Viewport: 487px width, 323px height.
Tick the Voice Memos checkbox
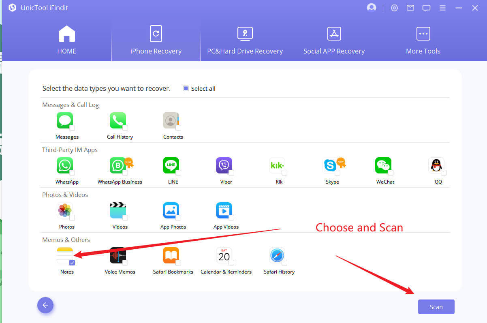[125, 263]
